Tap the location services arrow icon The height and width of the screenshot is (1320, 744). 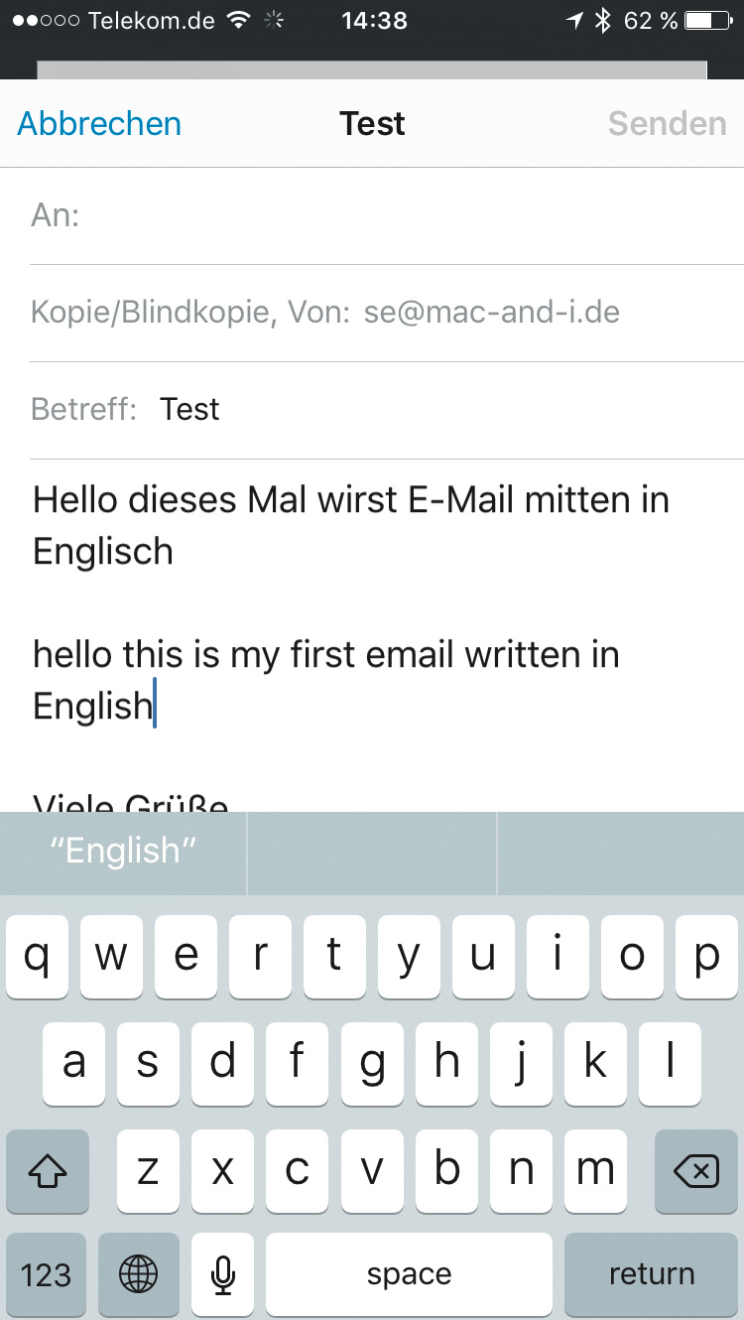(x=574, y=20)
